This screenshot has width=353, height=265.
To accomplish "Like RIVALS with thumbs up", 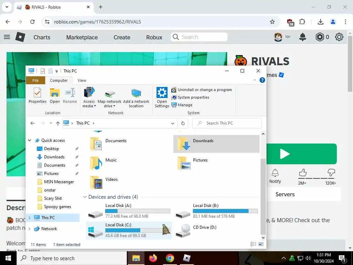I will coord(303,173).
